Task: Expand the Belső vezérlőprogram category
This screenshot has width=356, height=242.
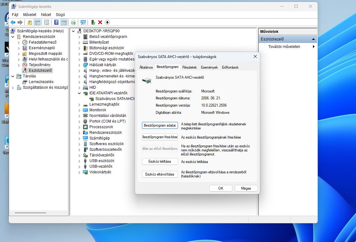Action: point(79,37)
